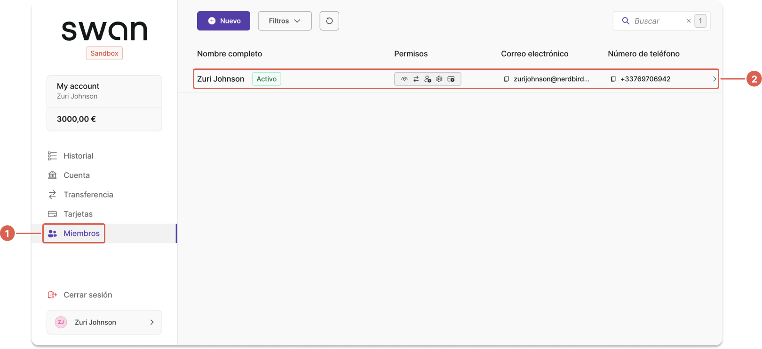
Task: Click the Swan logo
Action: 104,30
